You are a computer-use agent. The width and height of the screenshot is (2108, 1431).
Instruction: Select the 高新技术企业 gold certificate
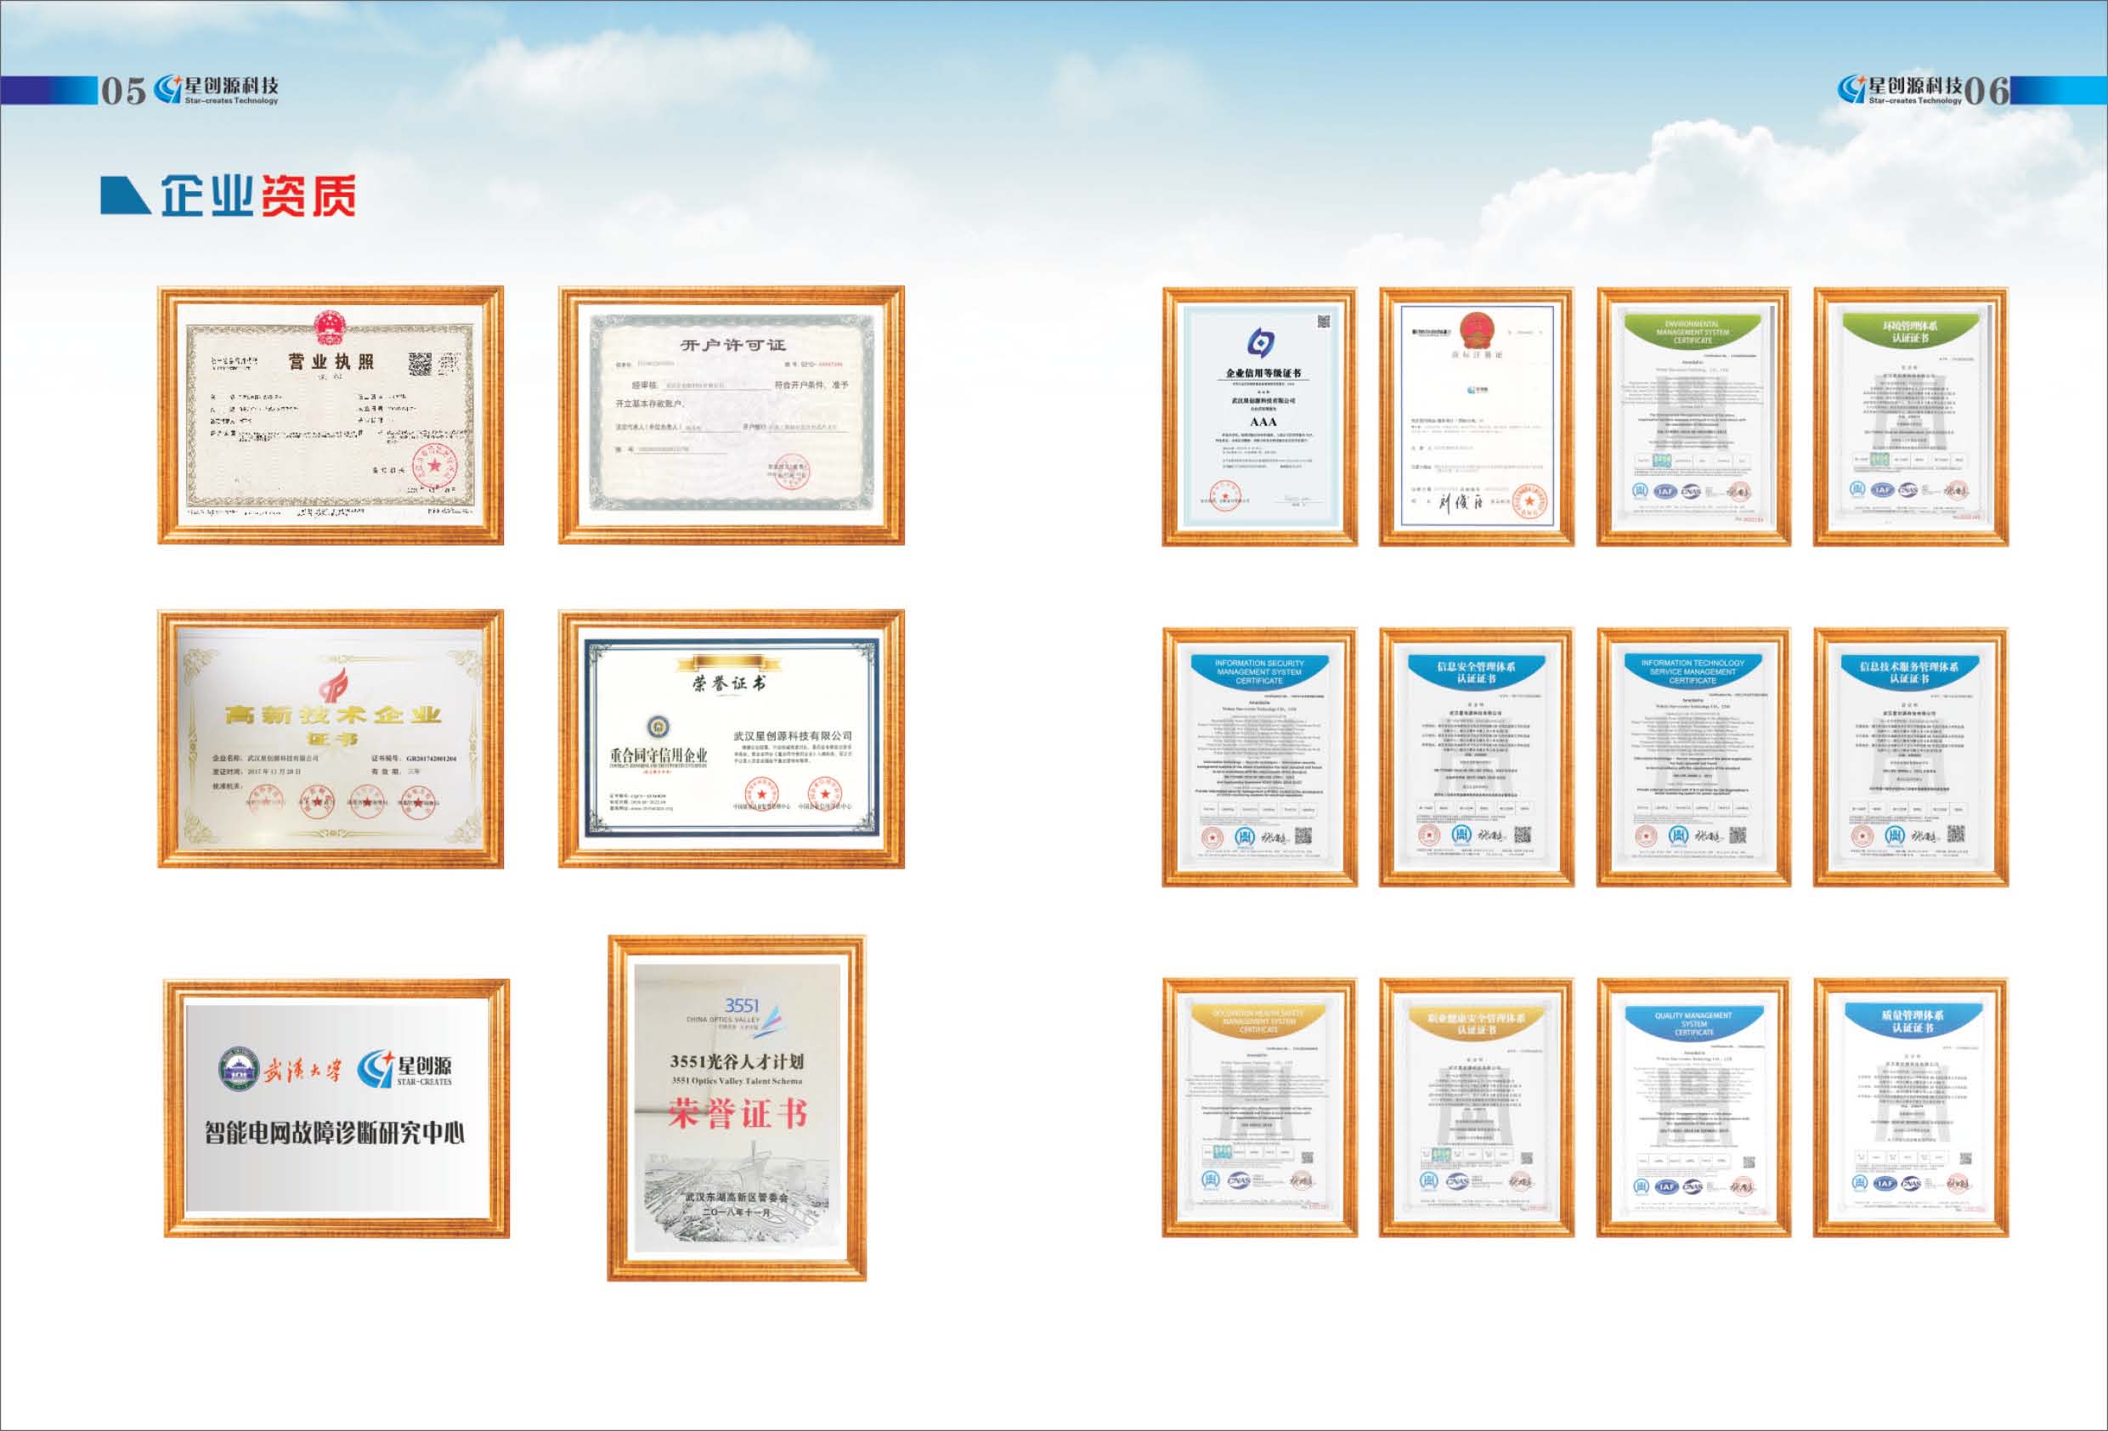point(331,738)
